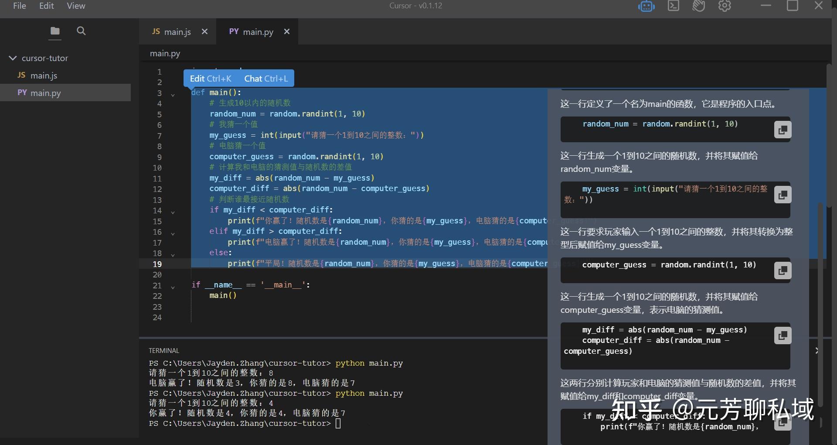Click the first 'python main.py' terminal command
The height and width of the screenshot is (445, 837).
pyautogui.click(x=369, y=363)
